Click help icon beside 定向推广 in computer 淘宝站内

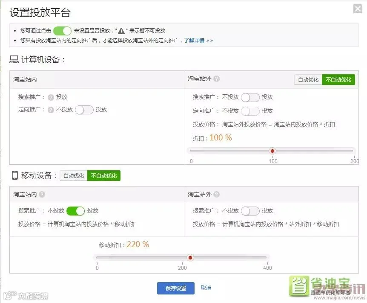[x=51, y=110]
